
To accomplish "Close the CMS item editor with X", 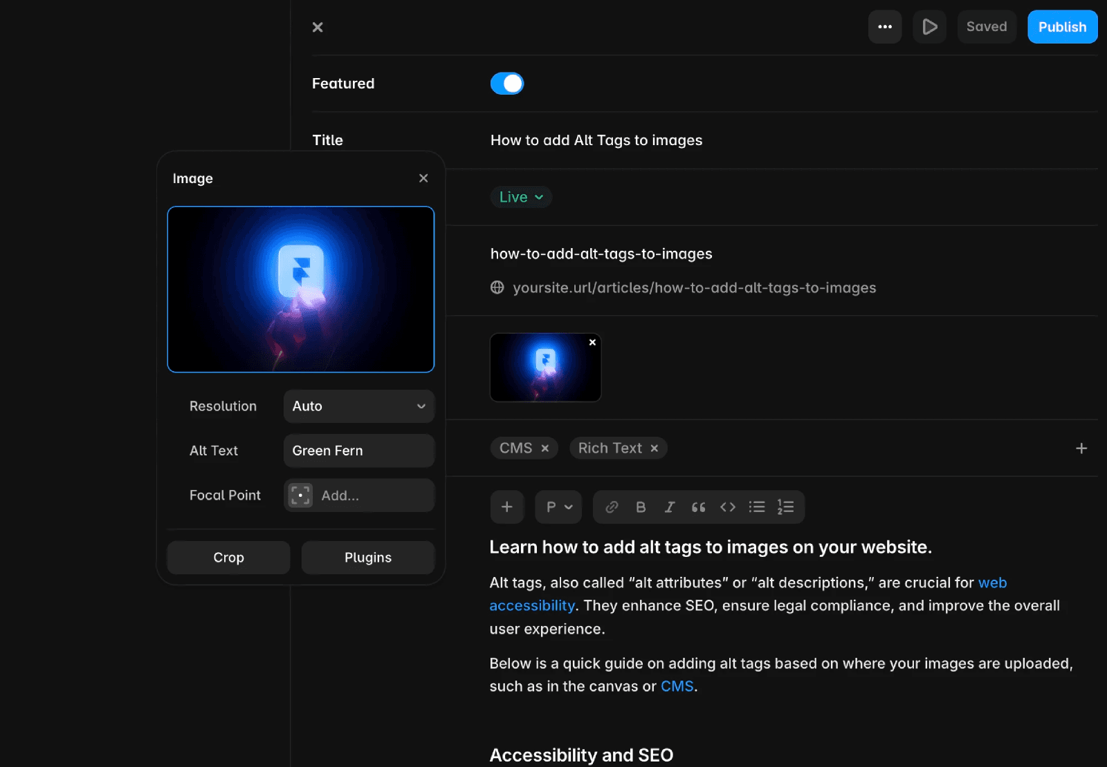I will tap(318, 27).
